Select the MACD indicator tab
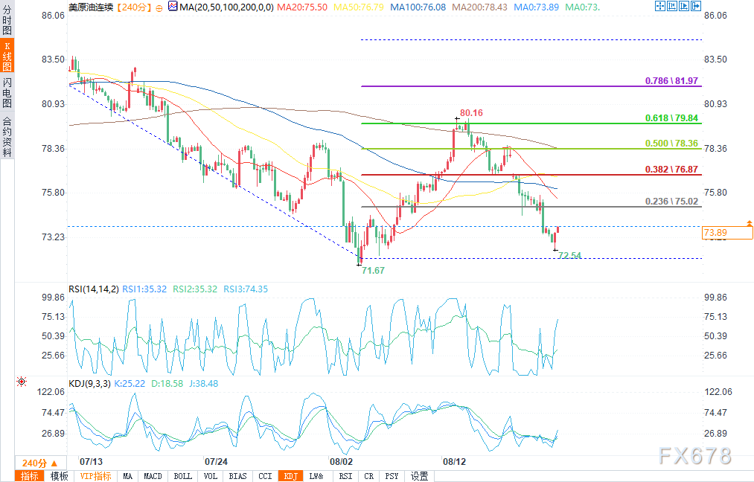This screenshot has width=754, height=482. 153,476
